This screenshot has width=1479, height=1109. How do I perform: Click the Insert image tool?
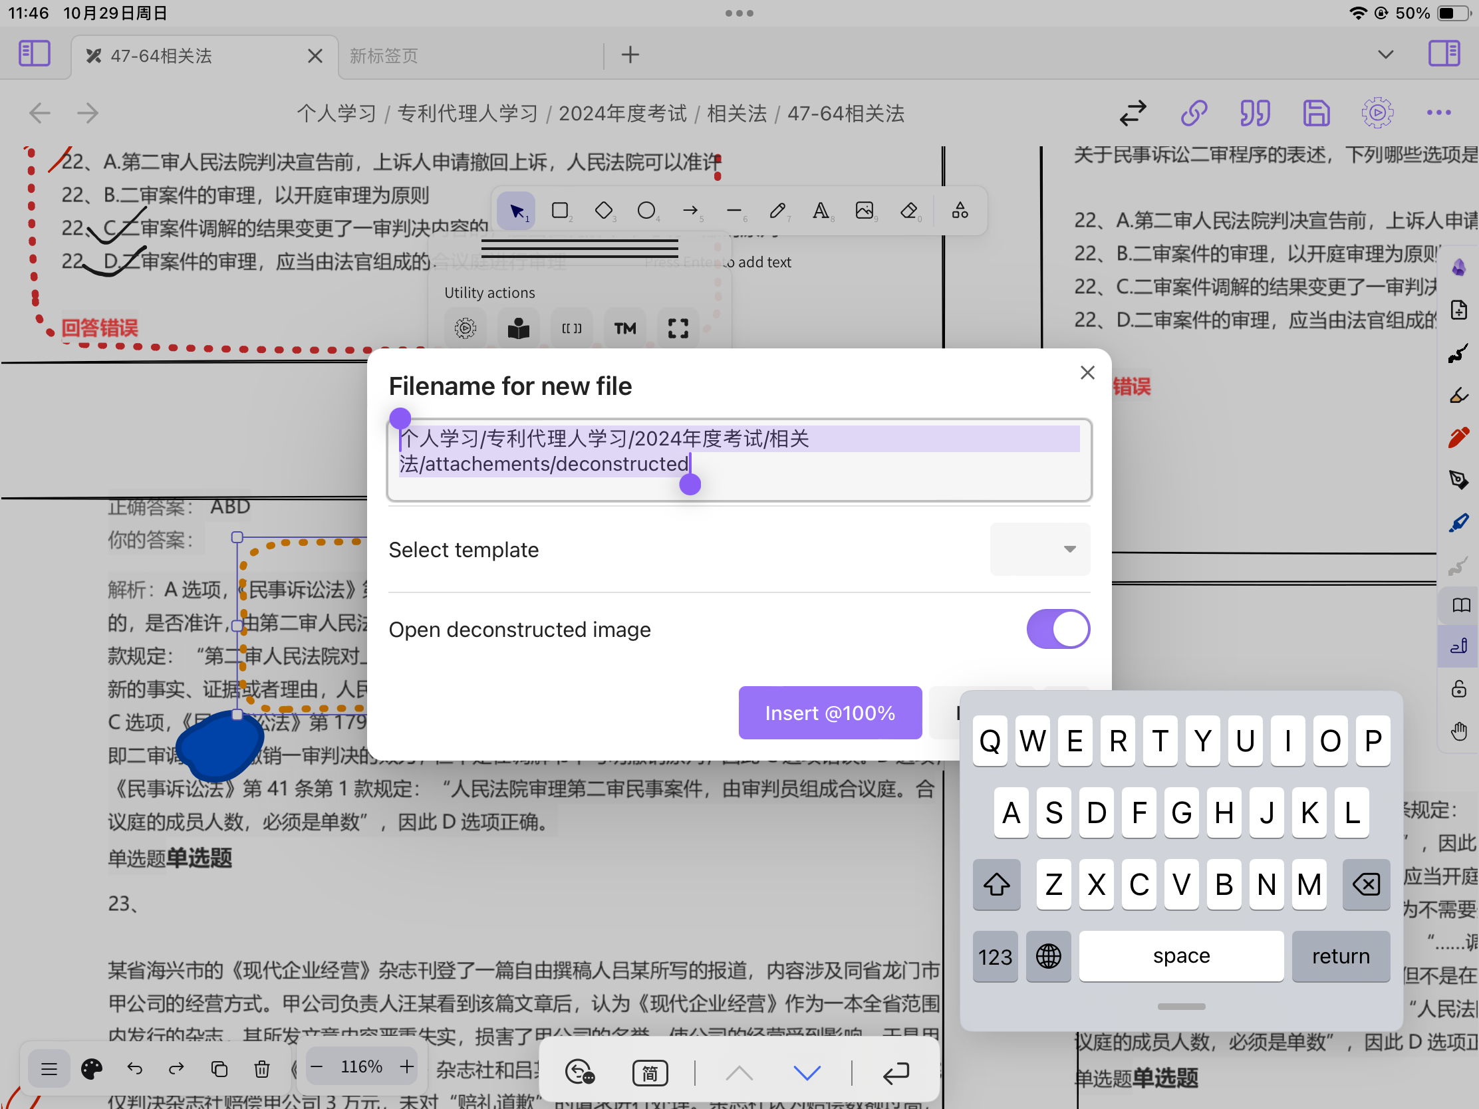(x=865, y=211)
